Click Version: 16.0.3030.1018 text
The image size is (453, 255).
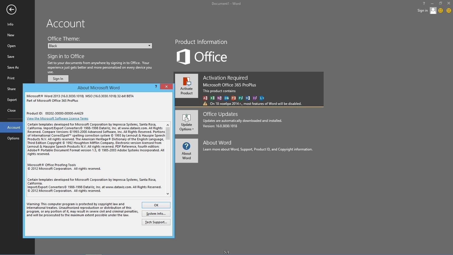(x=220, y=126)
